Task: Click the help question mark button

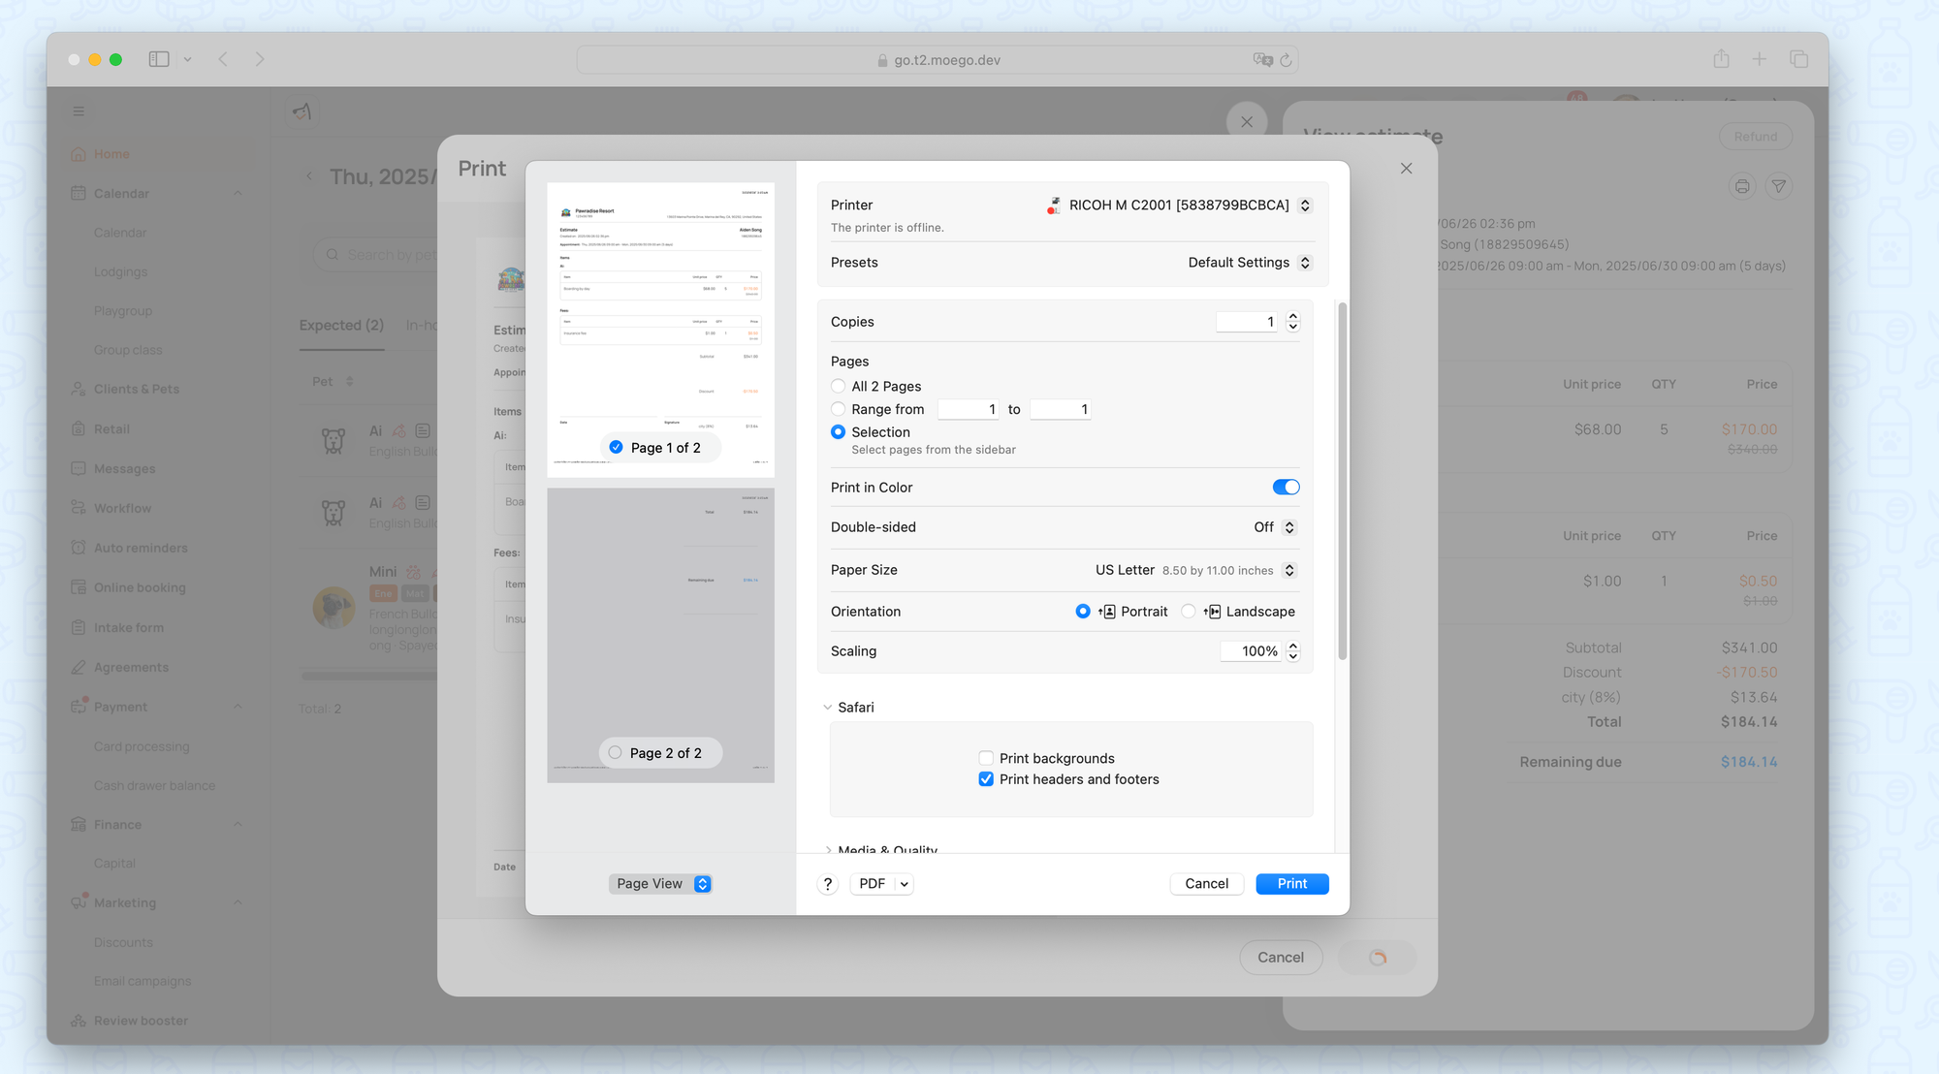Action: click(827, 884)
